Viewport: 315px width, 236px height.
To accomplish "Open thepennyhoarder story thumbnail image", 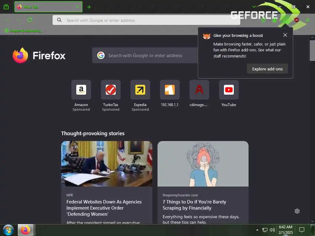I will (203, 164).
